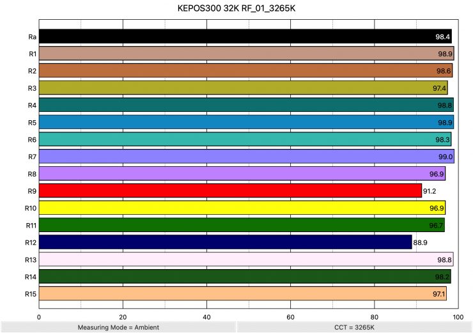Click the 99.0 value on R7 bar
This screenshot has width=473, height=333.
click(x=446, y=157)
